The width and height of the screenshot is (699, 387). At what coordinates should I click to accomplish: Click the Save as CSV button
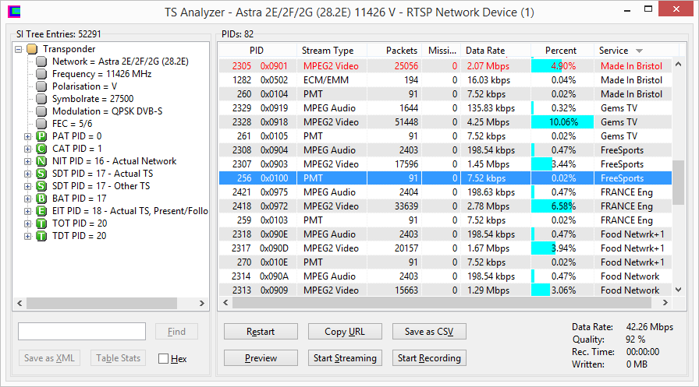tap(429, 332)
